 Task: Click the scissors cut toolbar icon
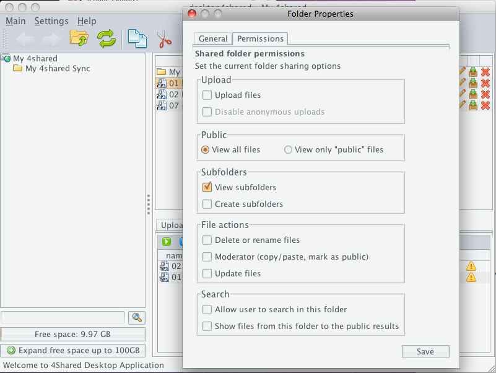(164, 38)
